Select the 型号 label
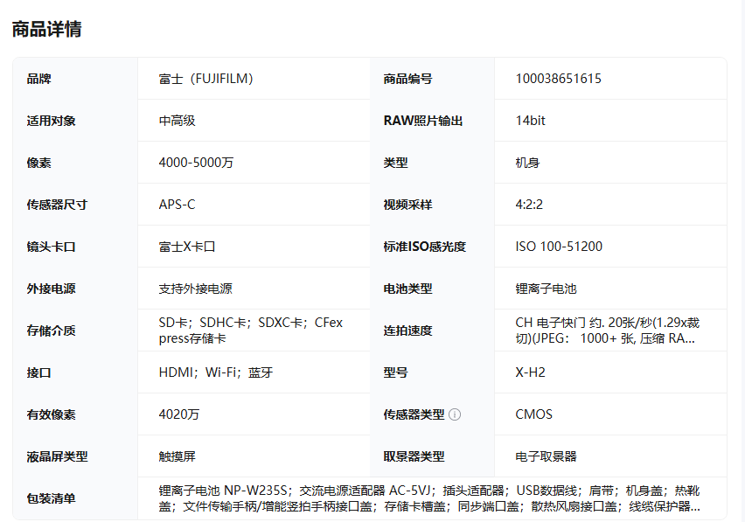745x522 pixels. click(x=396, y=372)
